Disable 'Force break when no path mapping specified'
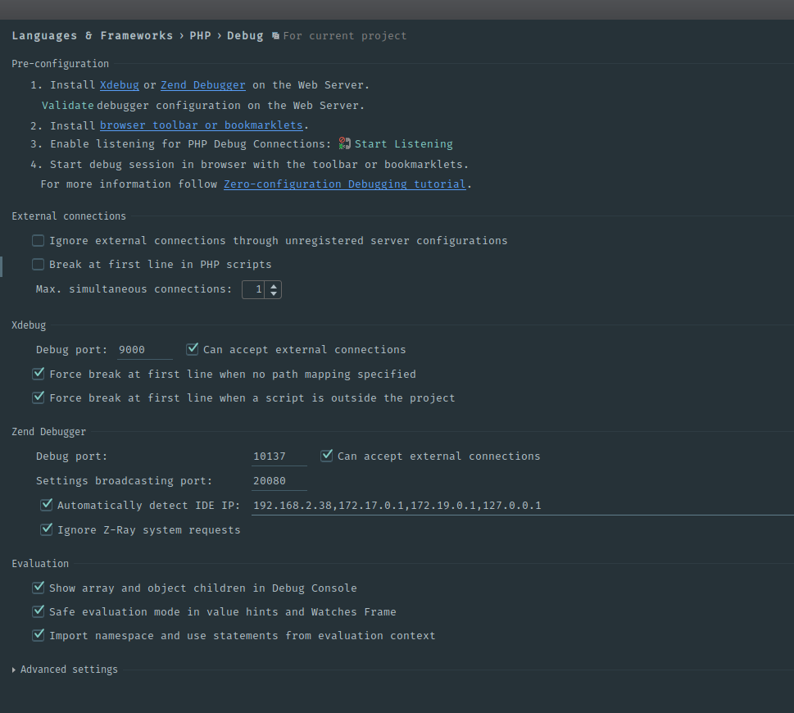The height and width of the screenshot is (713, 794). (x=38, y=374)
